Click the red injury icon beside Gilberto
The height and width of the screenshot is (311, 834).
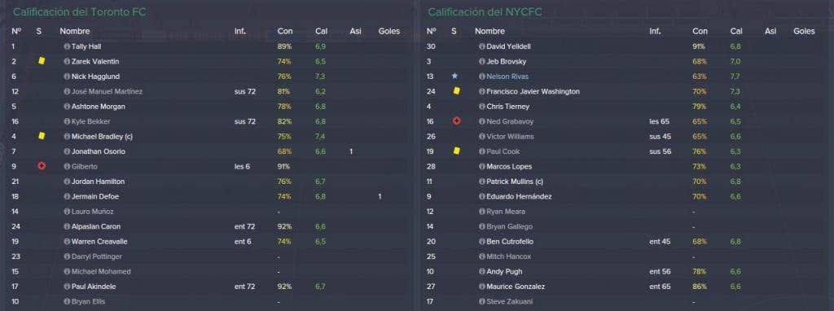[x=42, y=166]
